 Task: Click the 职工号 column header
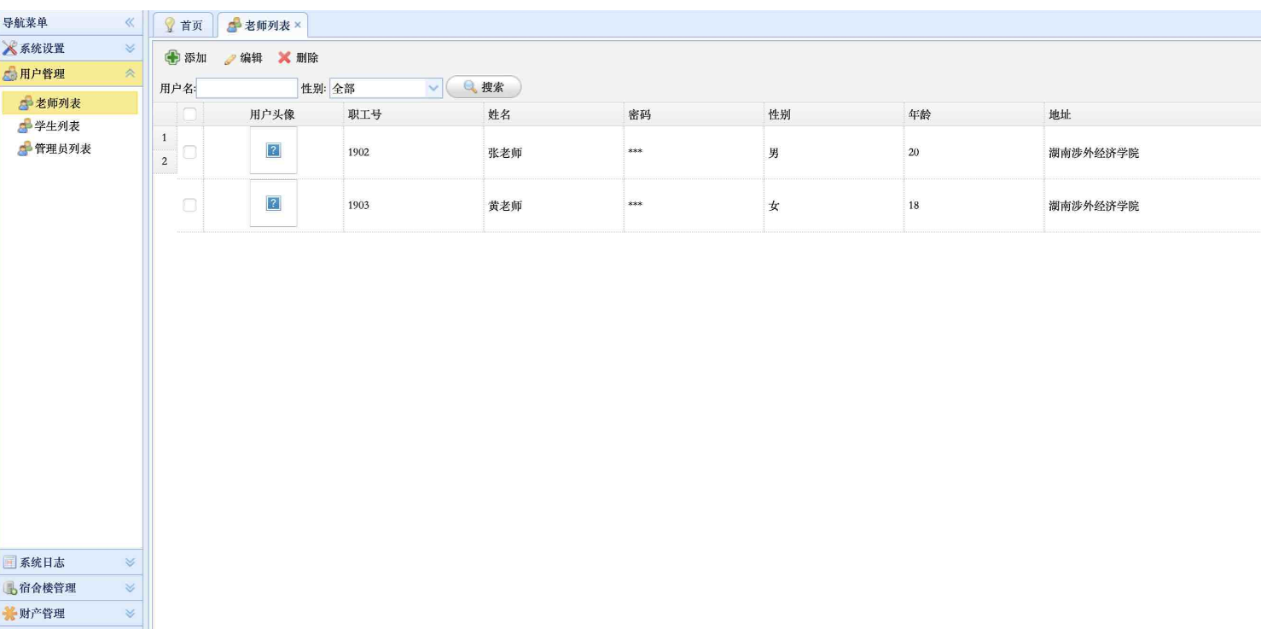[413, 114]
